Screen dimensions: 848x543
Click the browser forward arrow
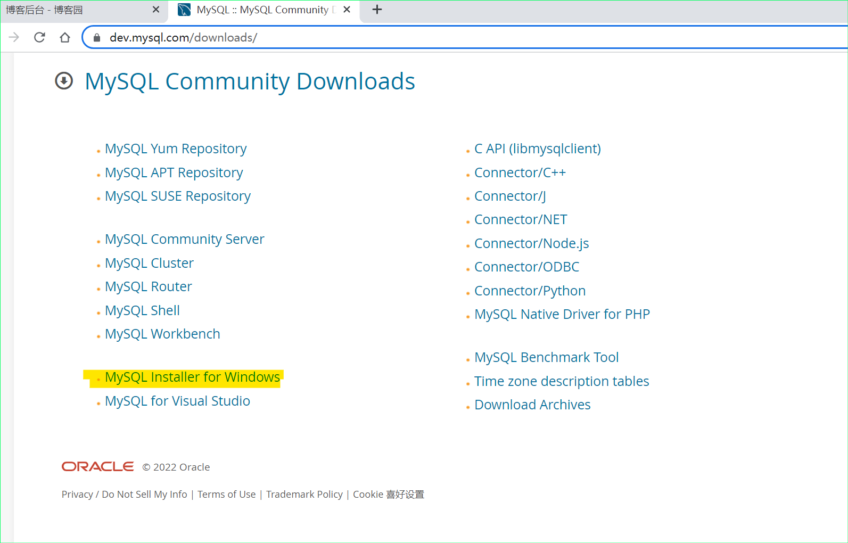tap(14, 37)
